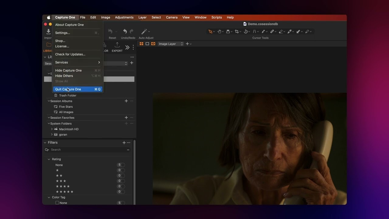Open the Adjustments menu
This screenshot has width=389, height=219.
click(124, 17)
